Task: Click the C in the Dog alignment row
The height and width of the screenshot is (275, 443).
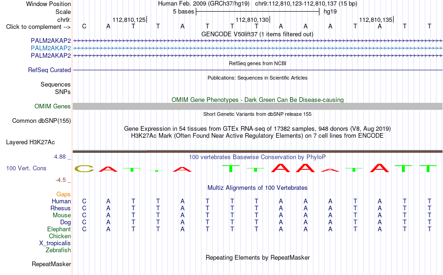Action: click(84, 222)
